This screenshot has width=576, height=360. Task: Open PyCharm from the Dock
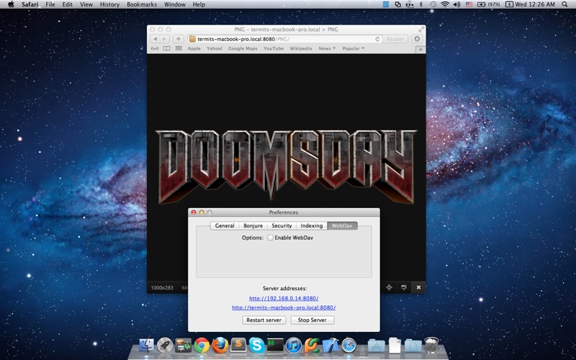(x=312, y=346)
